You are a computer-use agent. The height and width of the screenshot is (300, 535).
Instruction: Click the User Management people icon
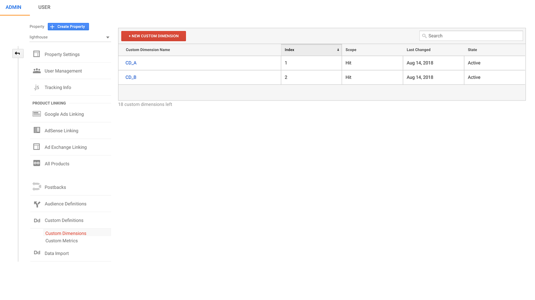(36, 70)
